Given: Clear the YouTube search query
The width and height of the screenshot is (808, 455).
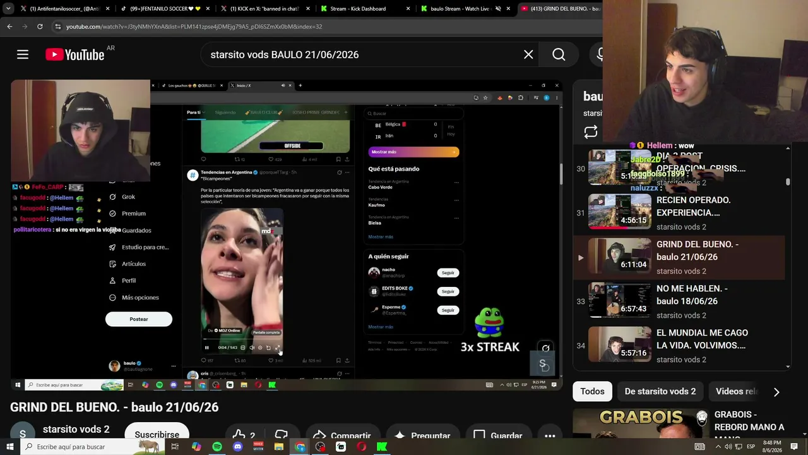Looking at the screenshot, I should click(x=528, y=55).
